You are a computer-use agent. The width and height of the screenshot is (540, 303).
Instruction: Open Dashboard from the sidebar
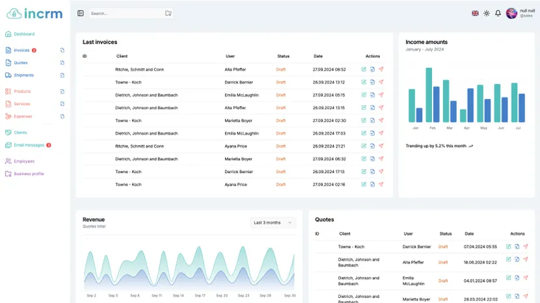tap(24, 34)
